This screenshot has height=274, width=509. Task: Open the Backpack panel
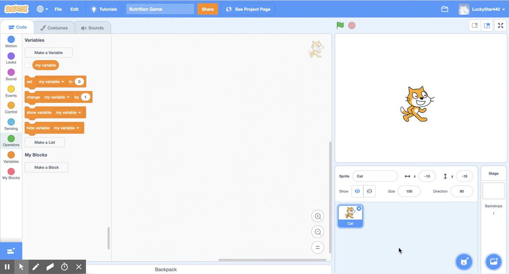pyautogui.click(x=166, y=269)
